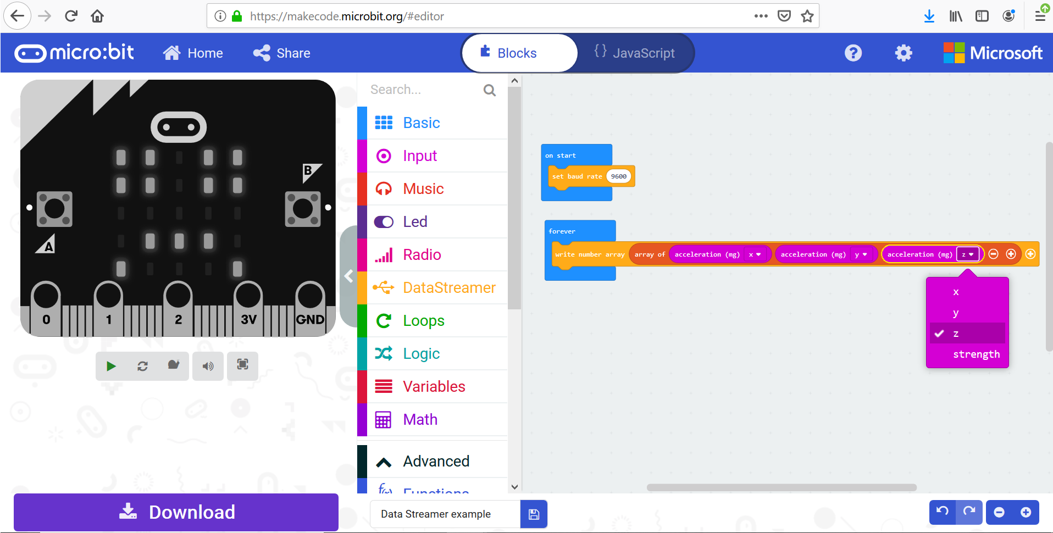This screenshot has height=533, width=1053.
Task: Go to the micro:bit Home page
Action: 192,53
